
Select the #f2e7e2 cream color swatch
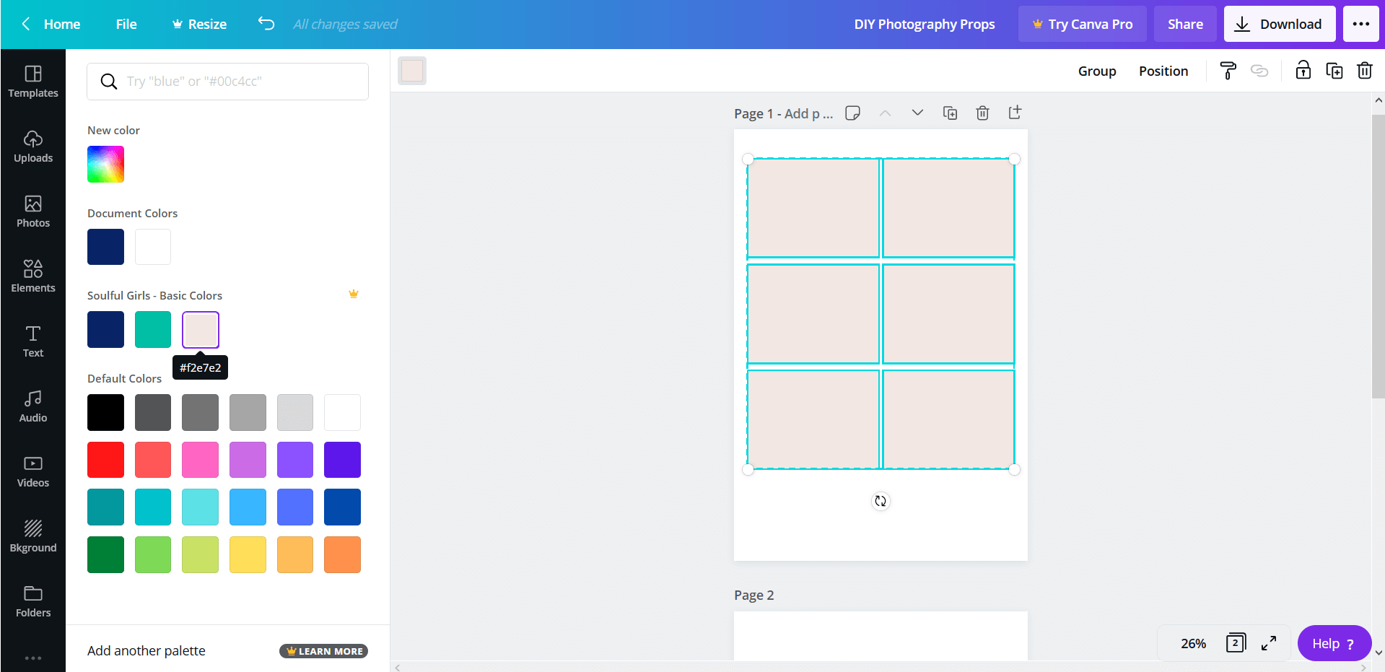coord(200,329)
